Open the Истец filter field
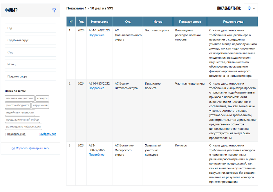 [x=30, y=64]
